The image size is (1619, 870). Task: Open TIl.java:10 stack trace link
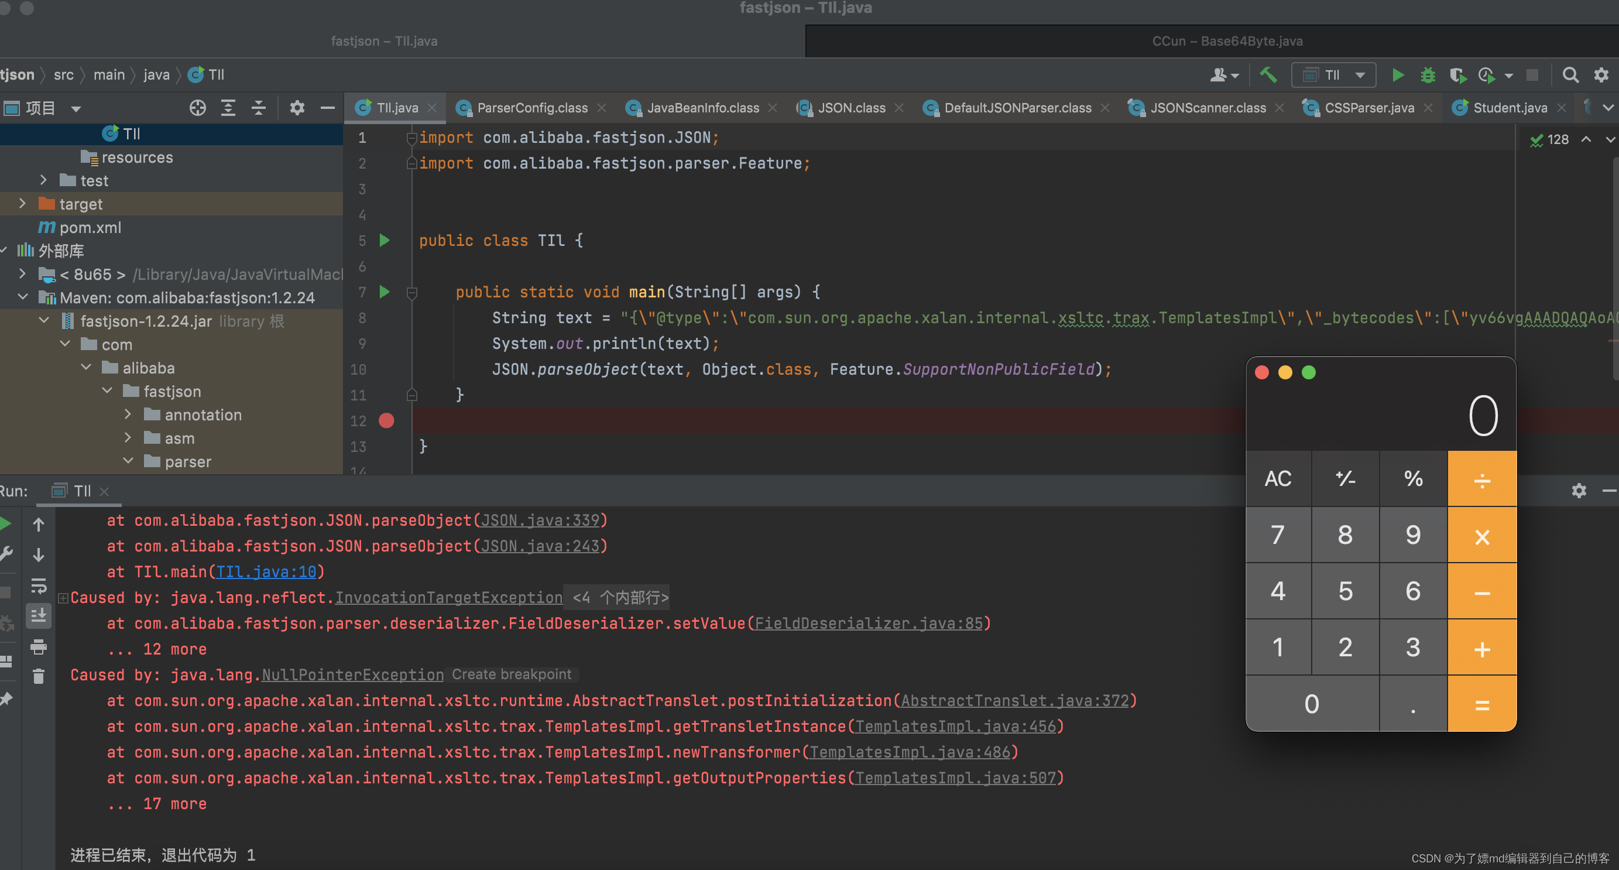[266, 572]
